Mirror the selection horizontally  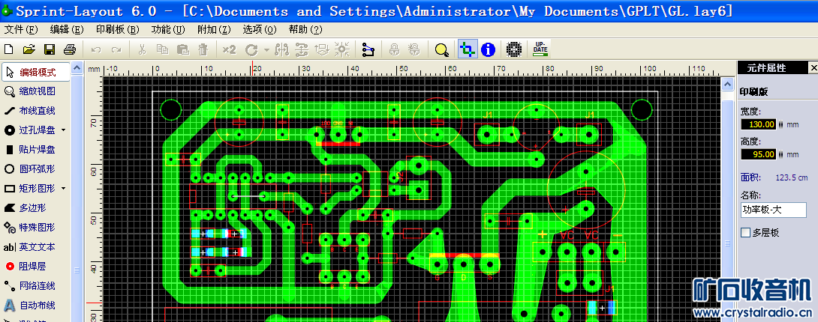click(281, 50)
